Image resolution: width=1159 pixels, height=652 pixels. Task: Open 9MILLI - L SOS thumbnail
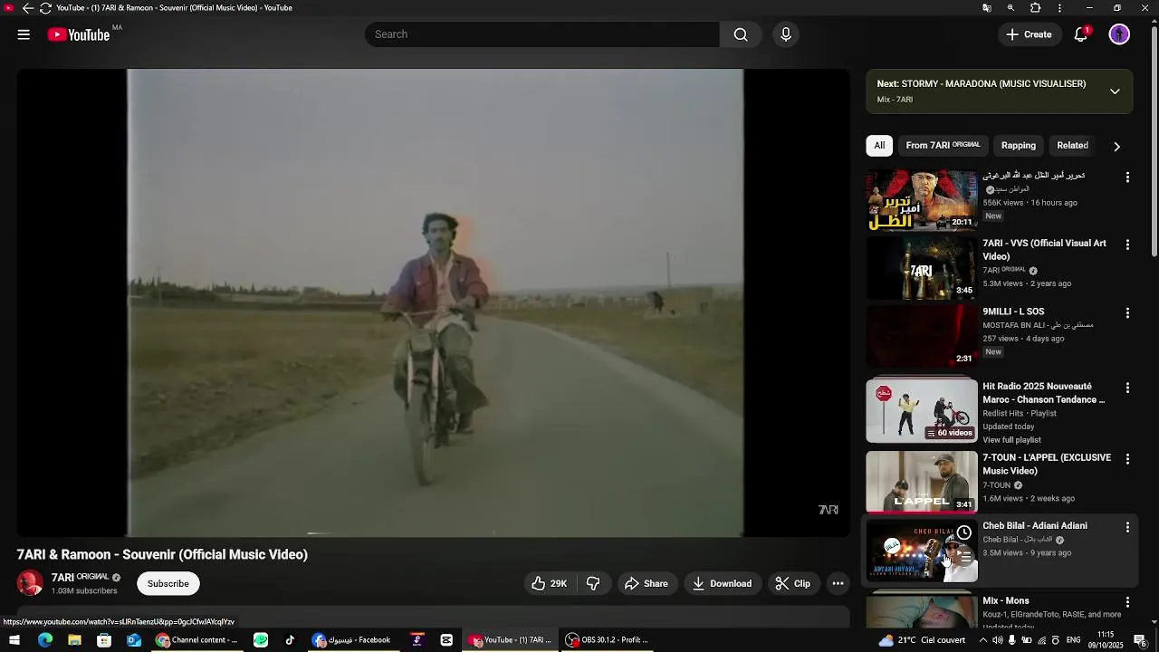(x=922, y=336)
